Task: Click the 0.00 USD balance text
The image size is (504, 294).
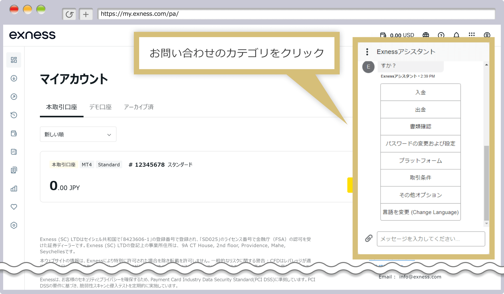Action: (402, 35)
